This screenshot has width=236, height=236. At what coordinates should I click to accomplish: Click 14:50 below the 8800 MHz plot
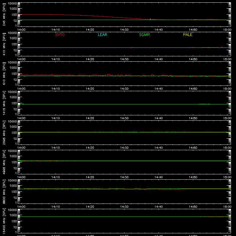(193, 207)
